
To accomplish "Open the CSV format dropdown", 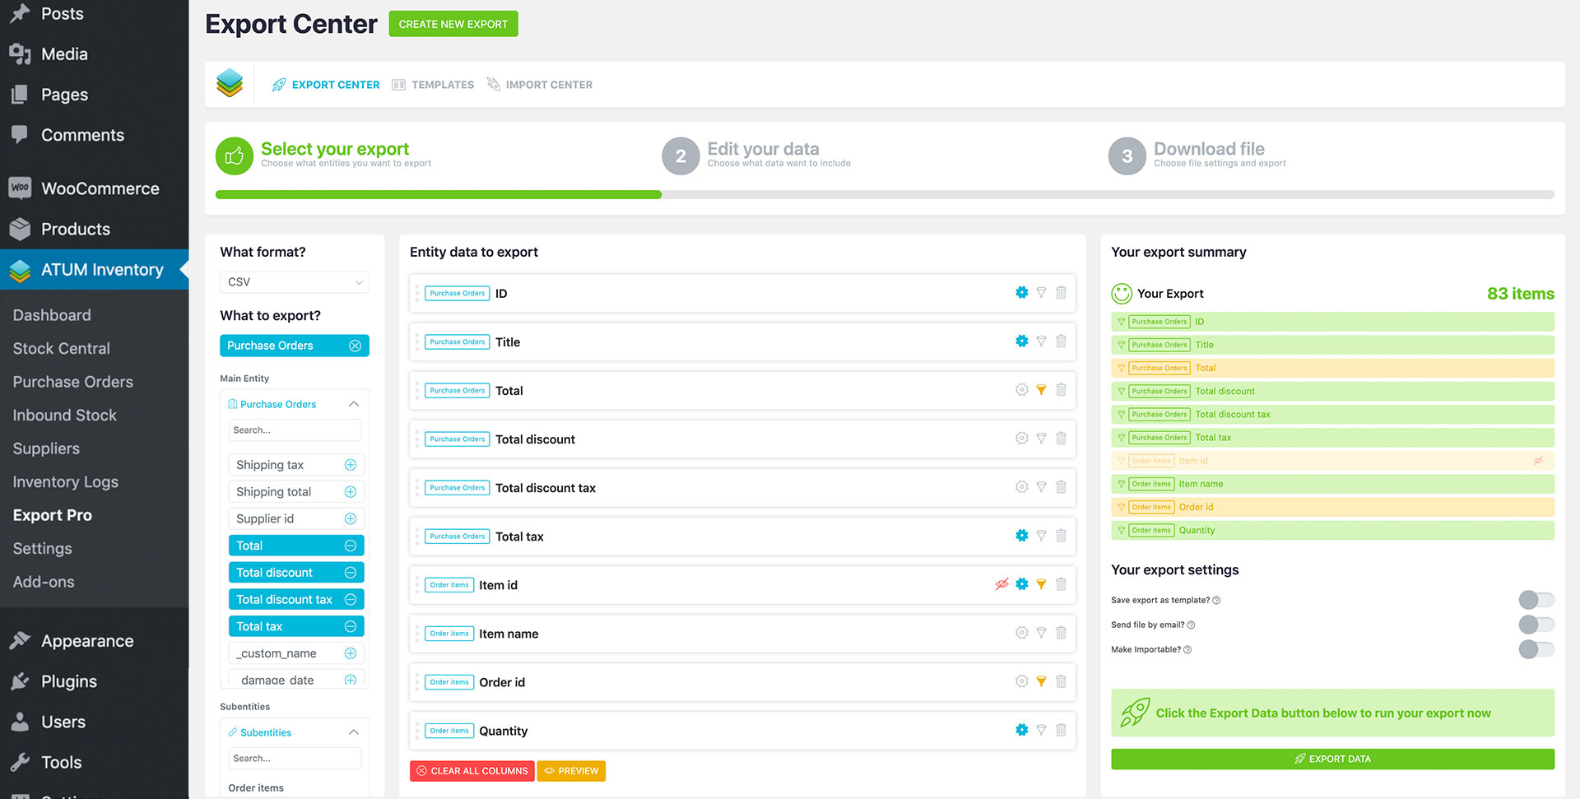I will click(x=295, y=281).
